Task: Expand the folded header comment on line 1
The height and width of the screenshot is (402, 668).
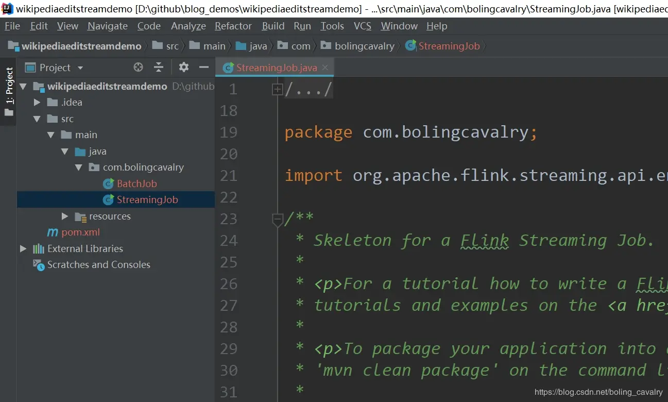Action: click(277, 90)
